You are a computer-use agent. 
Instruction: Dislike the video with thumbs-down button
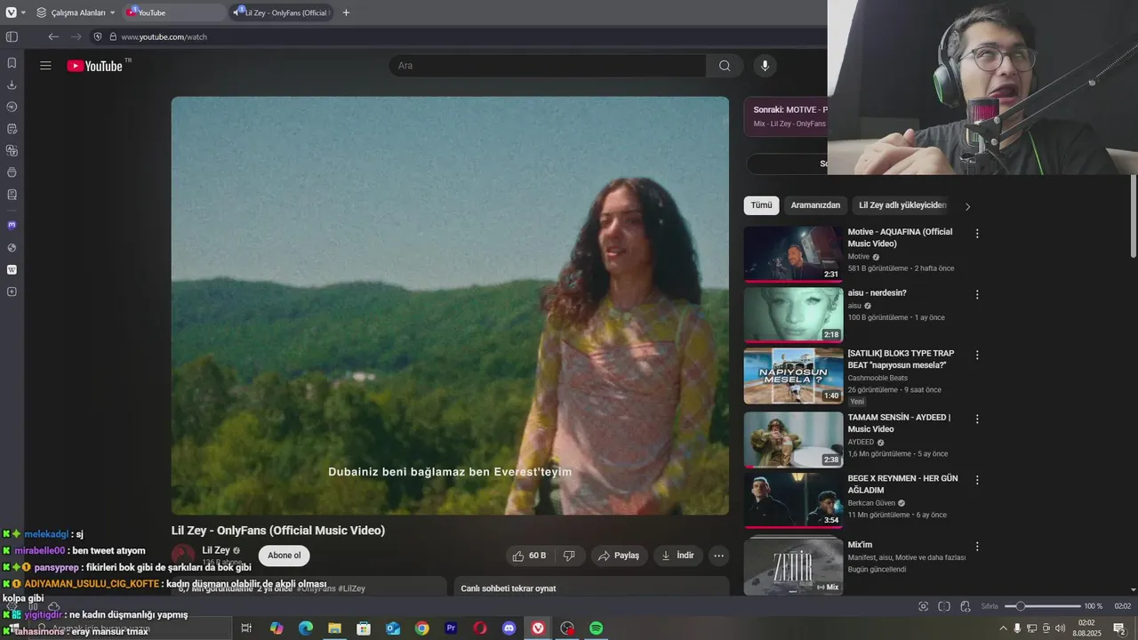(569, 556)
